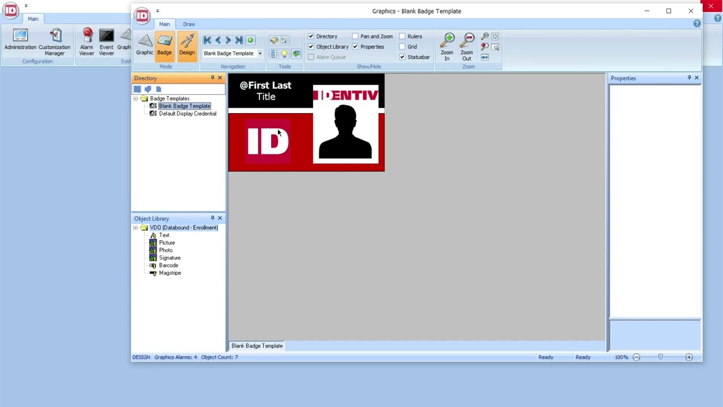Open Blank Badge Template navigation dropdown
Image resolution: width=723 pixels, height=407 pixels.
click(x=260, y=54)
